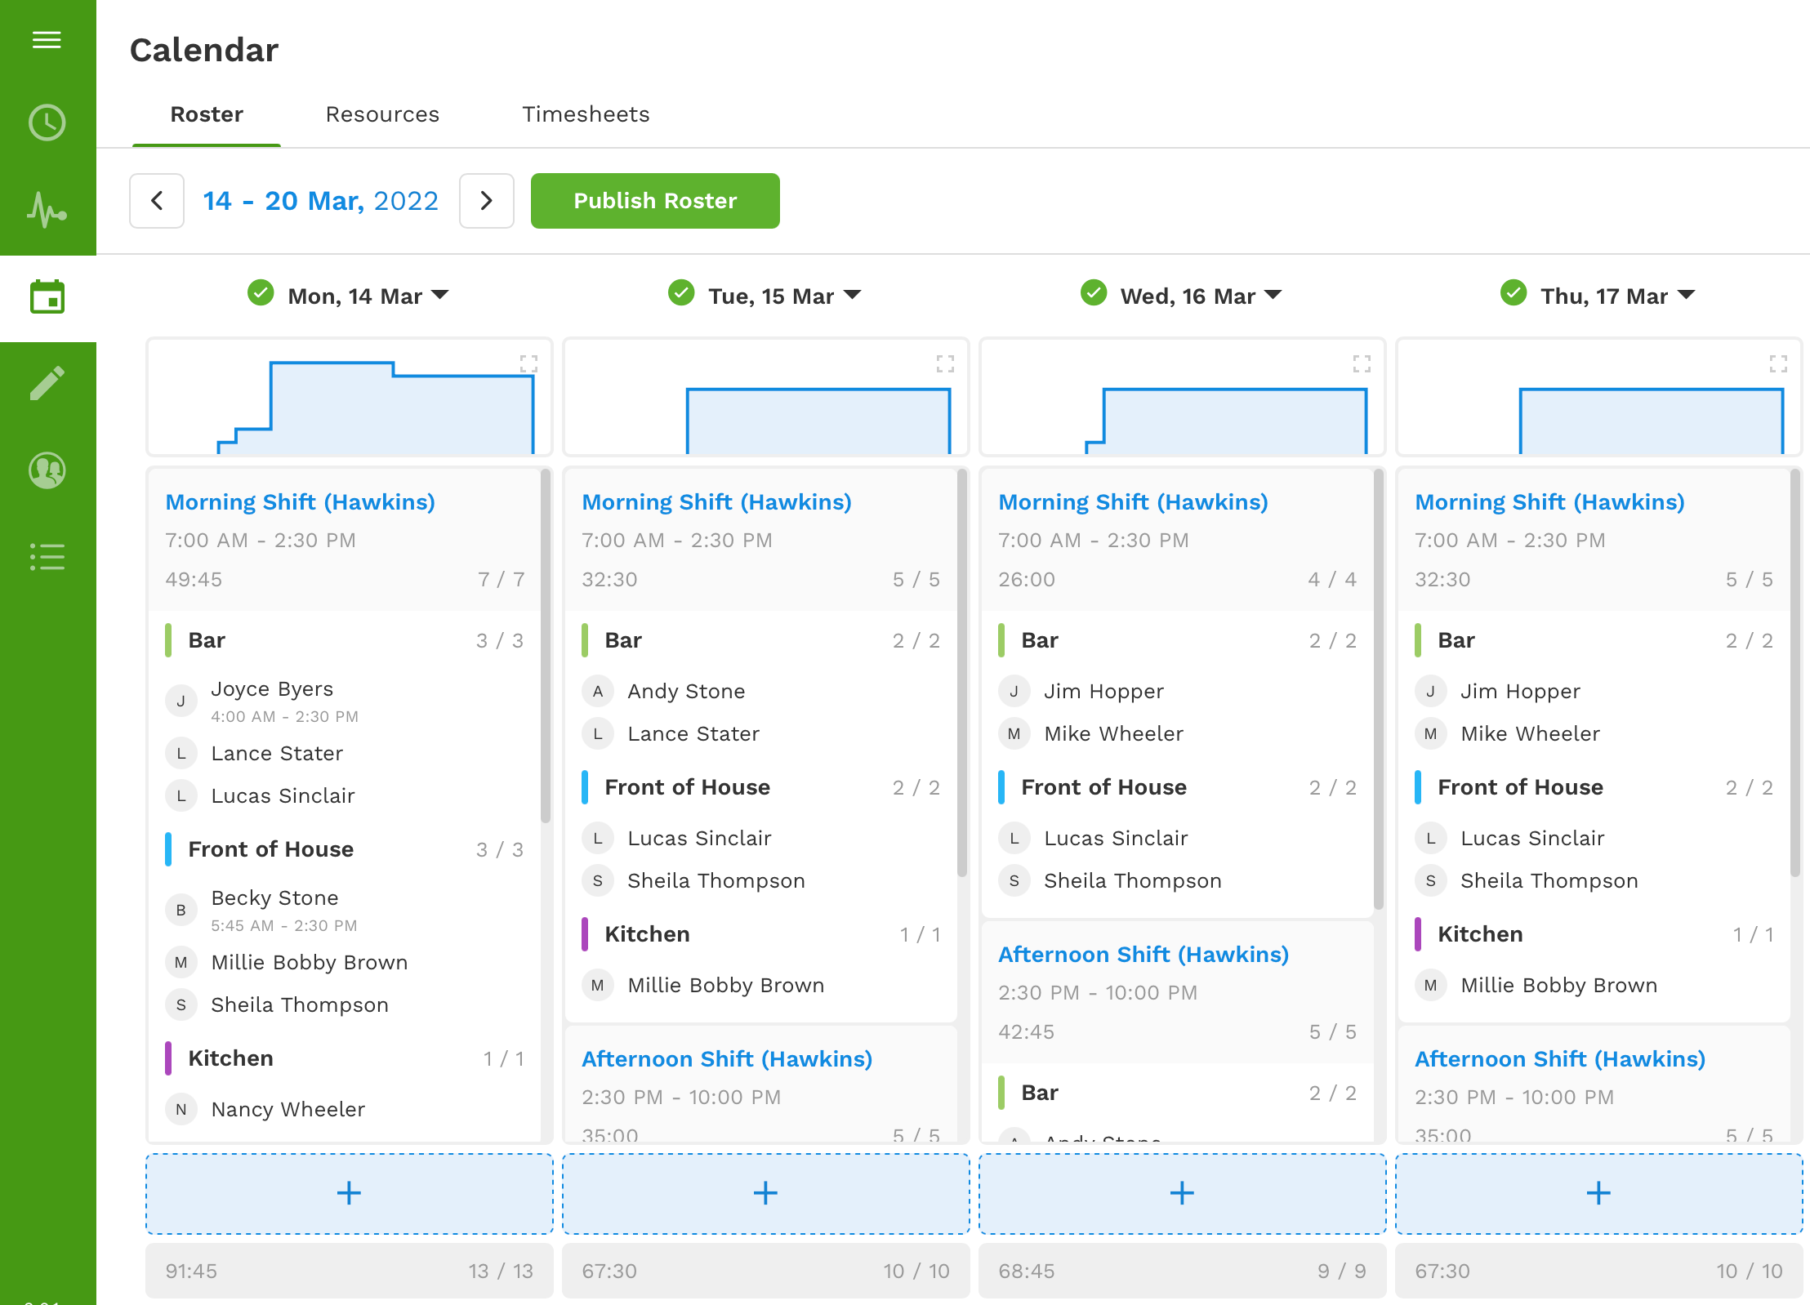This screenshot has height=1305, width=1810.
Task: Open the pencil edit icon in sidebar
Action: tap(47, 384)
